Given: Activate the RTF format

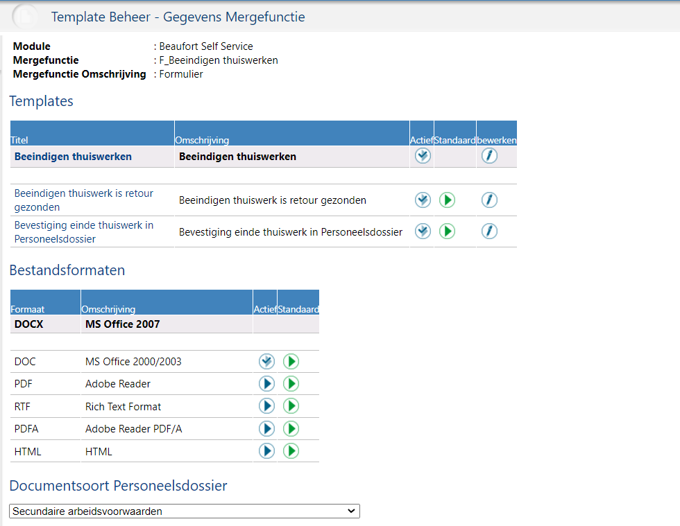Looking at the screenshot, I should (x=266, y=406).
